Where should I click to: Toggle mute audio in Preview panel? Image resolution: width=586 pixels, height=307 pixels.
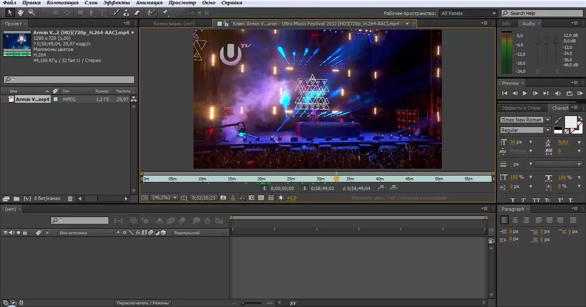(558, 93)
